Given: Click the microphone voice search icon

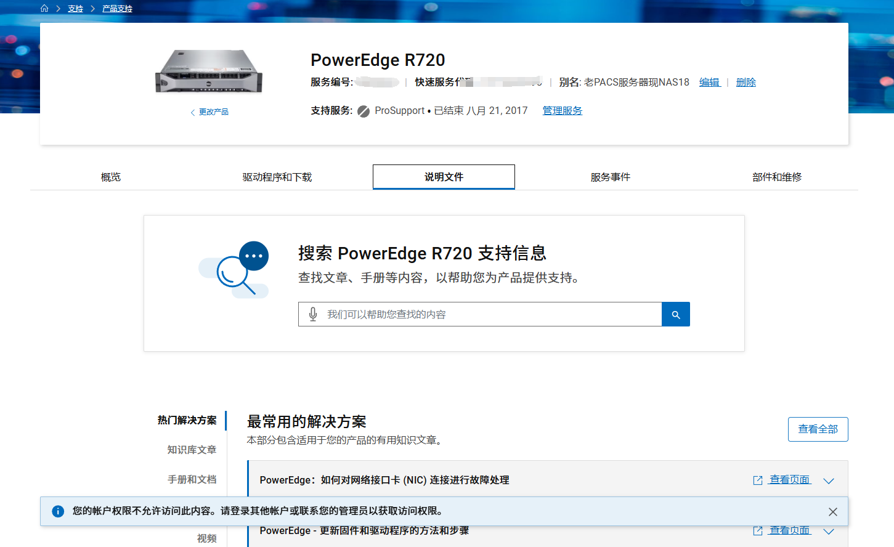Looking at the screenshot, I should pyautogui.click(x=313, y=314).
